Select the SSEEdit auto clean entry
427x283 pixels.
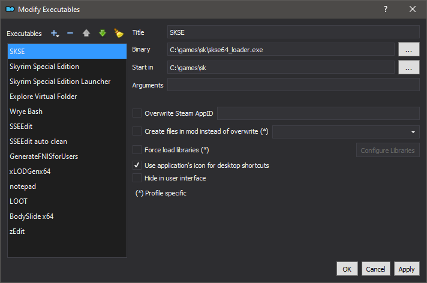coord(67,141)
